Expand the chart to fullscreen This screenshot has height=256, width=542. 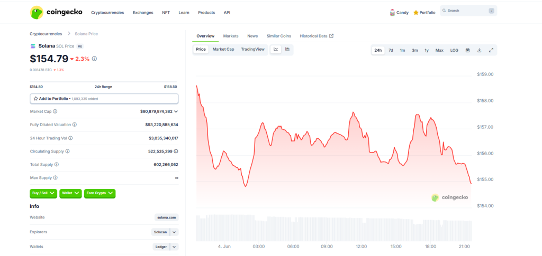click(491, 50)
